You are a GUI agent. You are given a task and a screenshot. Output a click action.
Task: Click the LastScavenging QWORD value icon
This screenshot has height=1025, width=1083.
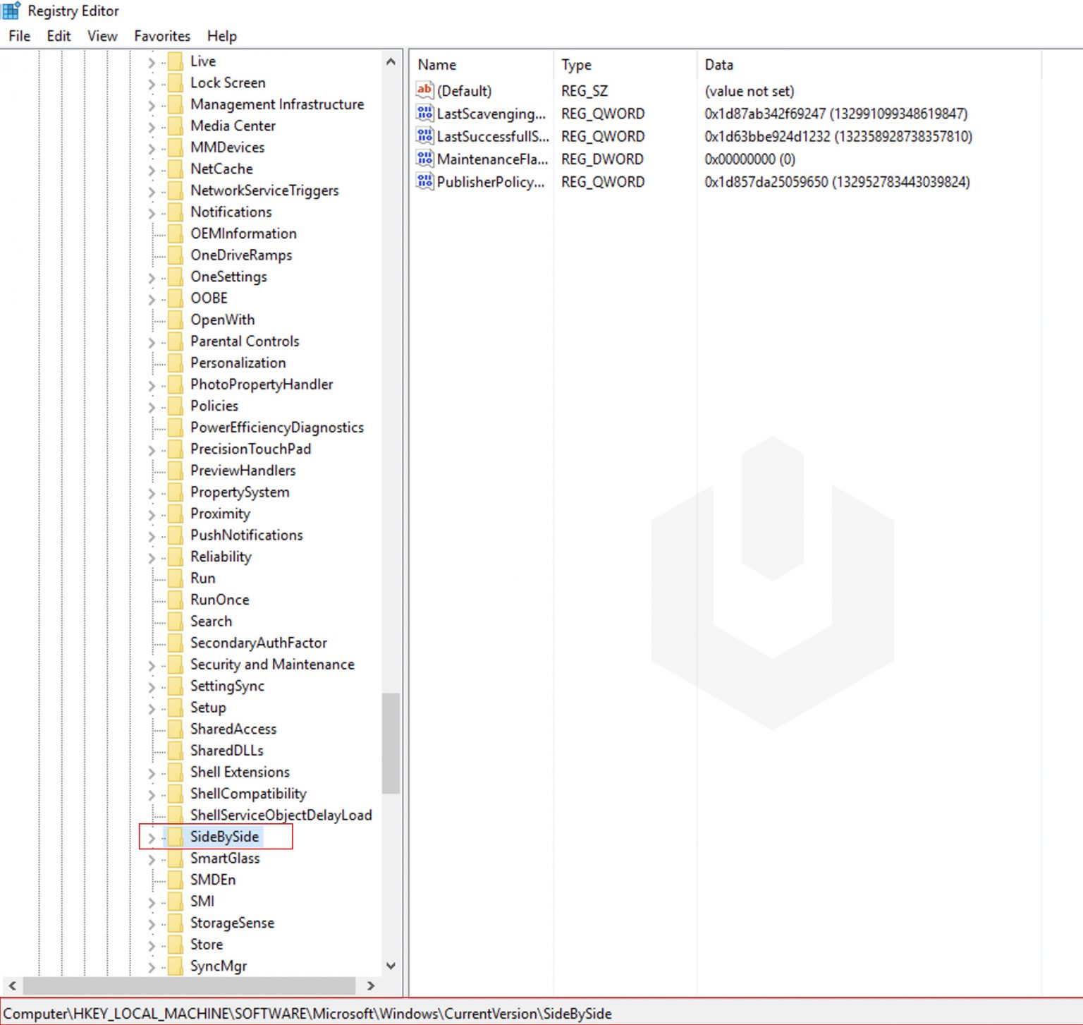coord(424,114)
